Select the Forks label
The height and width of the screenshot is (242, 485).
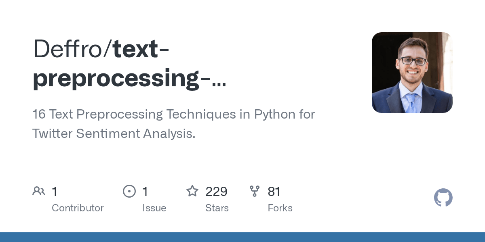point(280,208)
